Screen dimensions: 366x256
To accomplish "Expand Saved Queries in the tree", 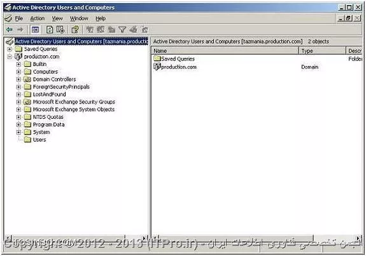I will 10,49.
